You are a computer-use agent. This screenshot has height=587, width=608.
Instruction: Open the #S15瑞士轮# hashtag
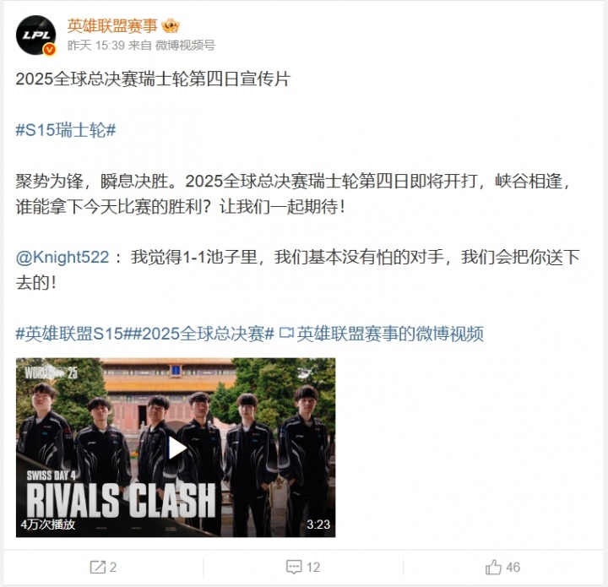tap(66, 129)
